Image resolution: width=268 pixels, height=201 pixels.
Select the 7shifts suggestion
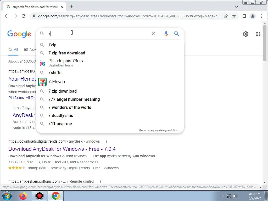coord(110,73)
